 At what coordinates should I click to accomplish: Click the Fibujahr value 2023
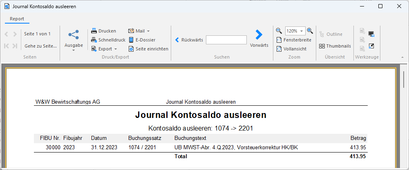(x=69, y=147)
